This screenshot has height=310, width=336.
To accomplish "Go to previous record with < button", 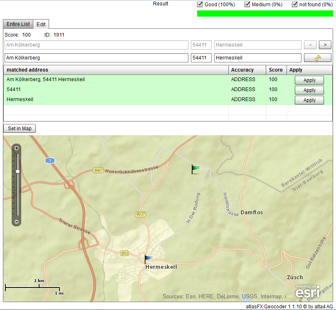I will click(310, 45).
